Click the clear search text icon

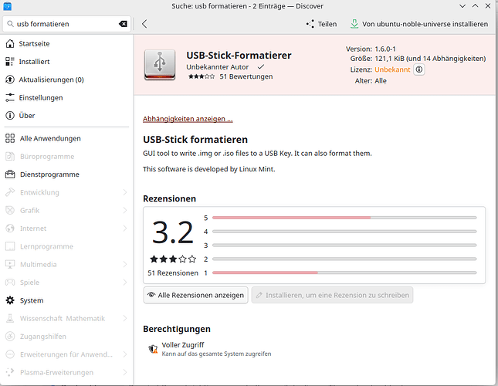pos(122,24)
